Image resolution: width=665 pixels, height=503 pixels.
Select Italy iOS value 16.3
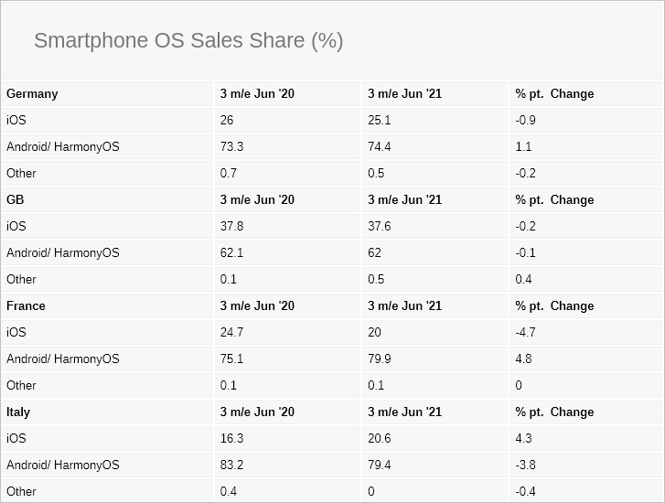231,439
